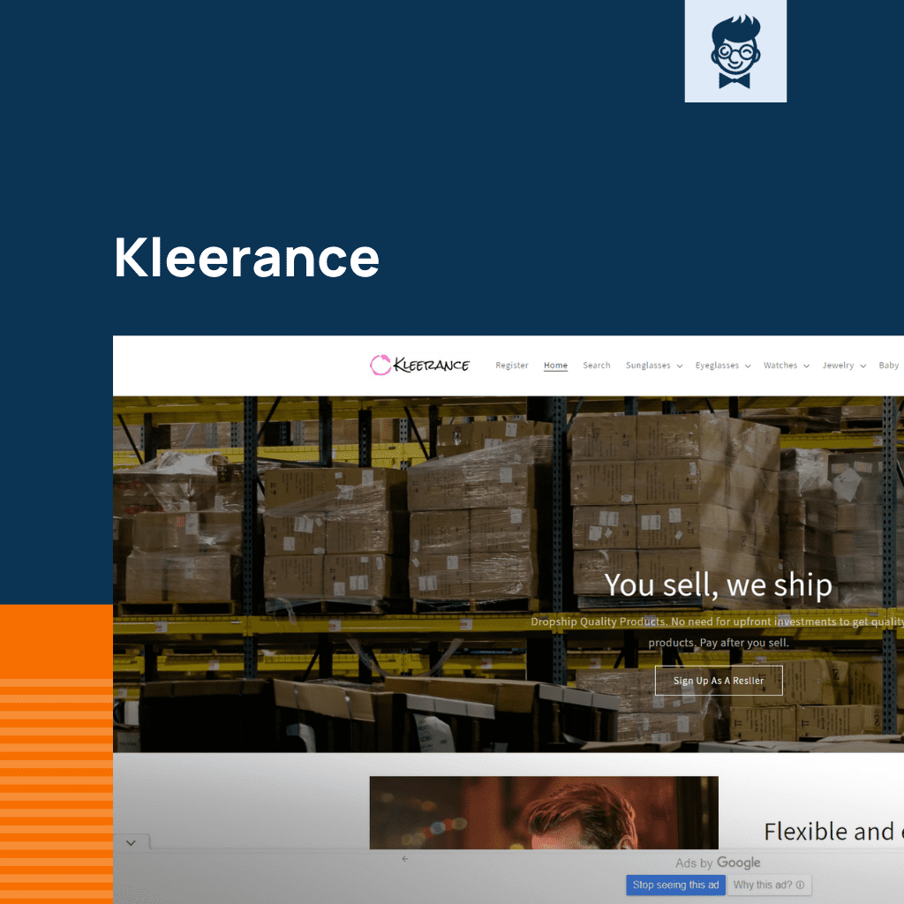Open the Eyeglasses dropdown
This screenshot has height=904, width=904.
point(722,365)
